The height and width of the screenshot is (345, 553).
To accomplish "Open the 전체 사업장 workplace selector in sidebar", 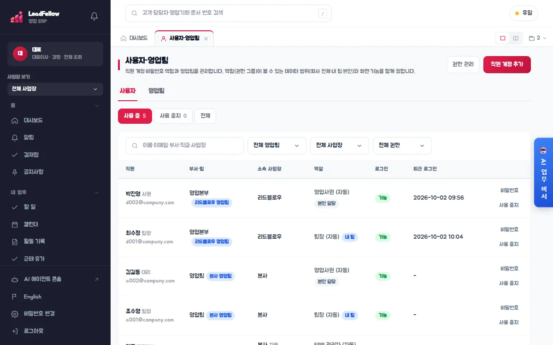I will [x=55, y=89].
